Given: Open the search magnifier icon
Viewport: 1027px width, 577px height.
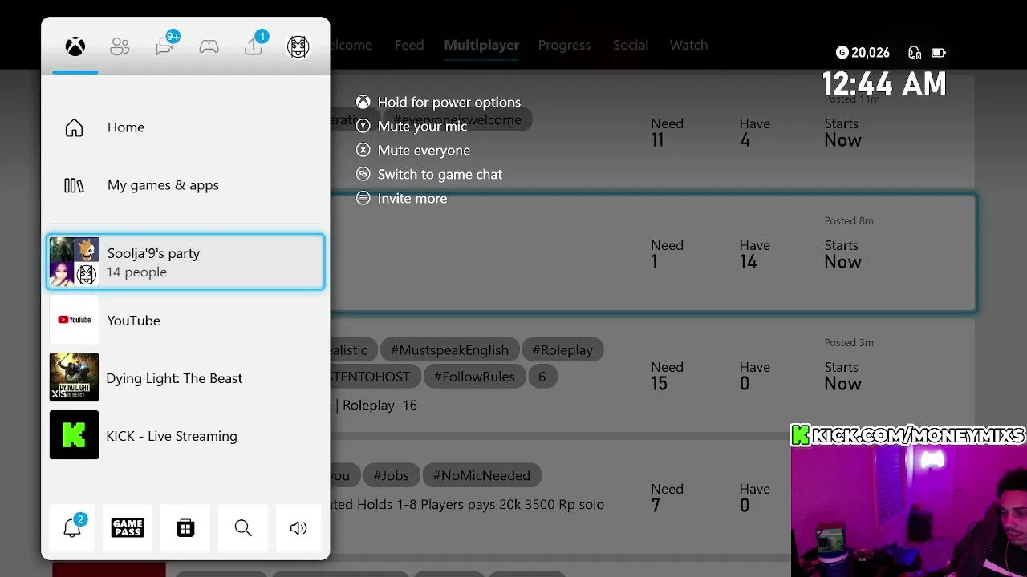Looking at the screenshot, I should tap(243, 527).
